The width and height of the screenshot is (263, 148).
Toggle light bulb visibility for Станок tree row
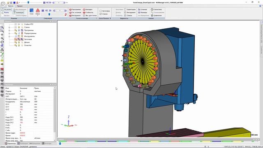click(x=19, y=27)
